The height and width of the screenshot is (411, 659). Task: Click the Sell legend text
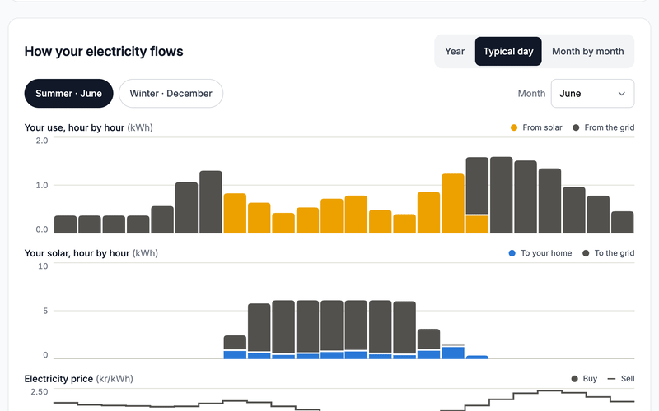pyautogui.click(x=628, y=379)
